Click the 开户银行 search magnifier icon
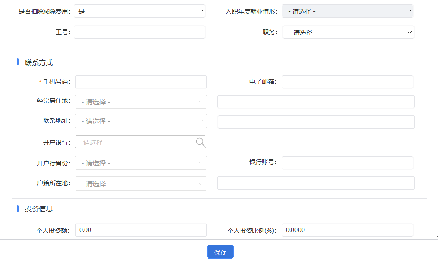Viewport: 438px width, 261px height. coord(200,142)
